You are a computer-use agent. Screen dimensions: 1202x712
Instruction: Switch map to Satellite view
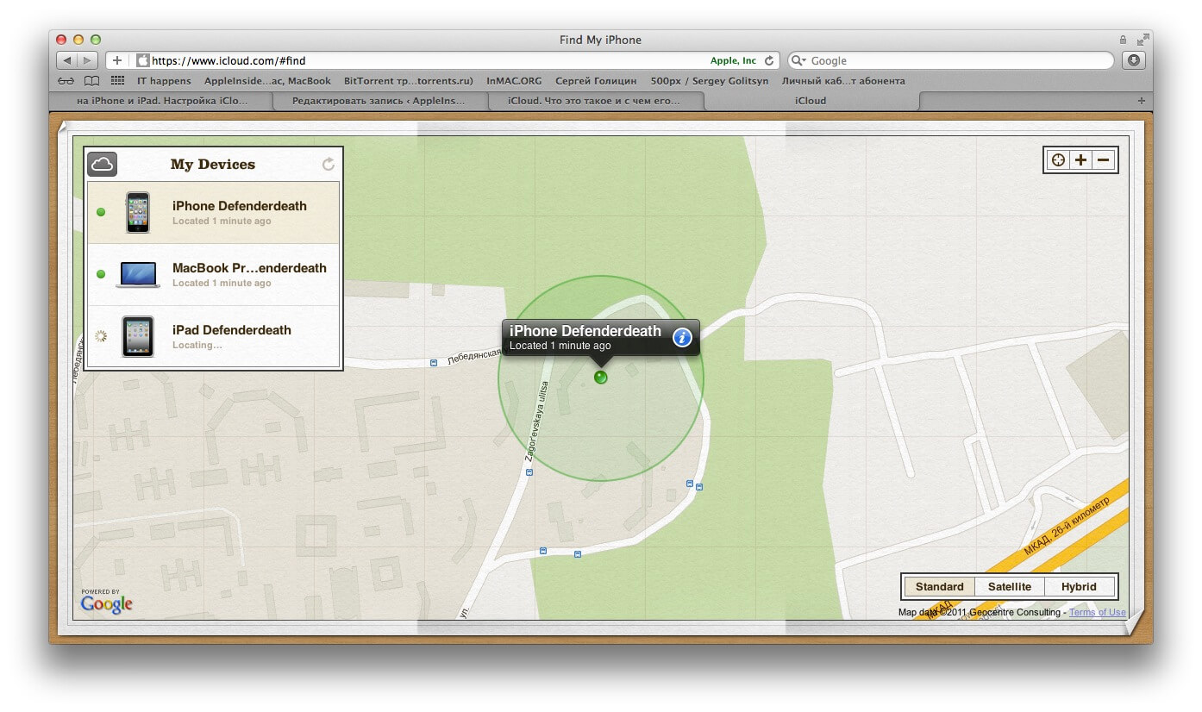tap(1010, 587)
